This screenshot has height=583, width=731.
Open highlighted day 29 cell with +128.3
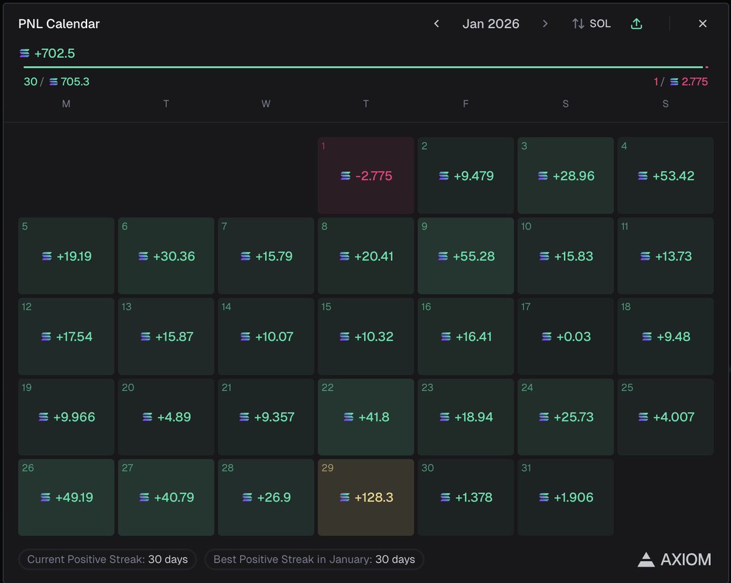(366, 497)
